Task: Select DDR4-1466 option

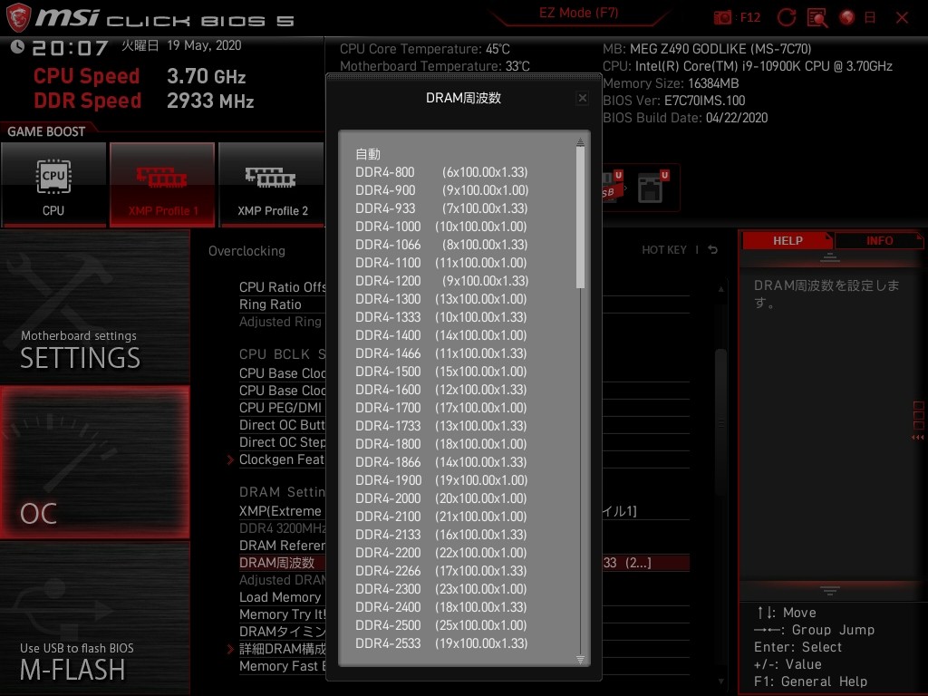Action: [x=441, y=353]
